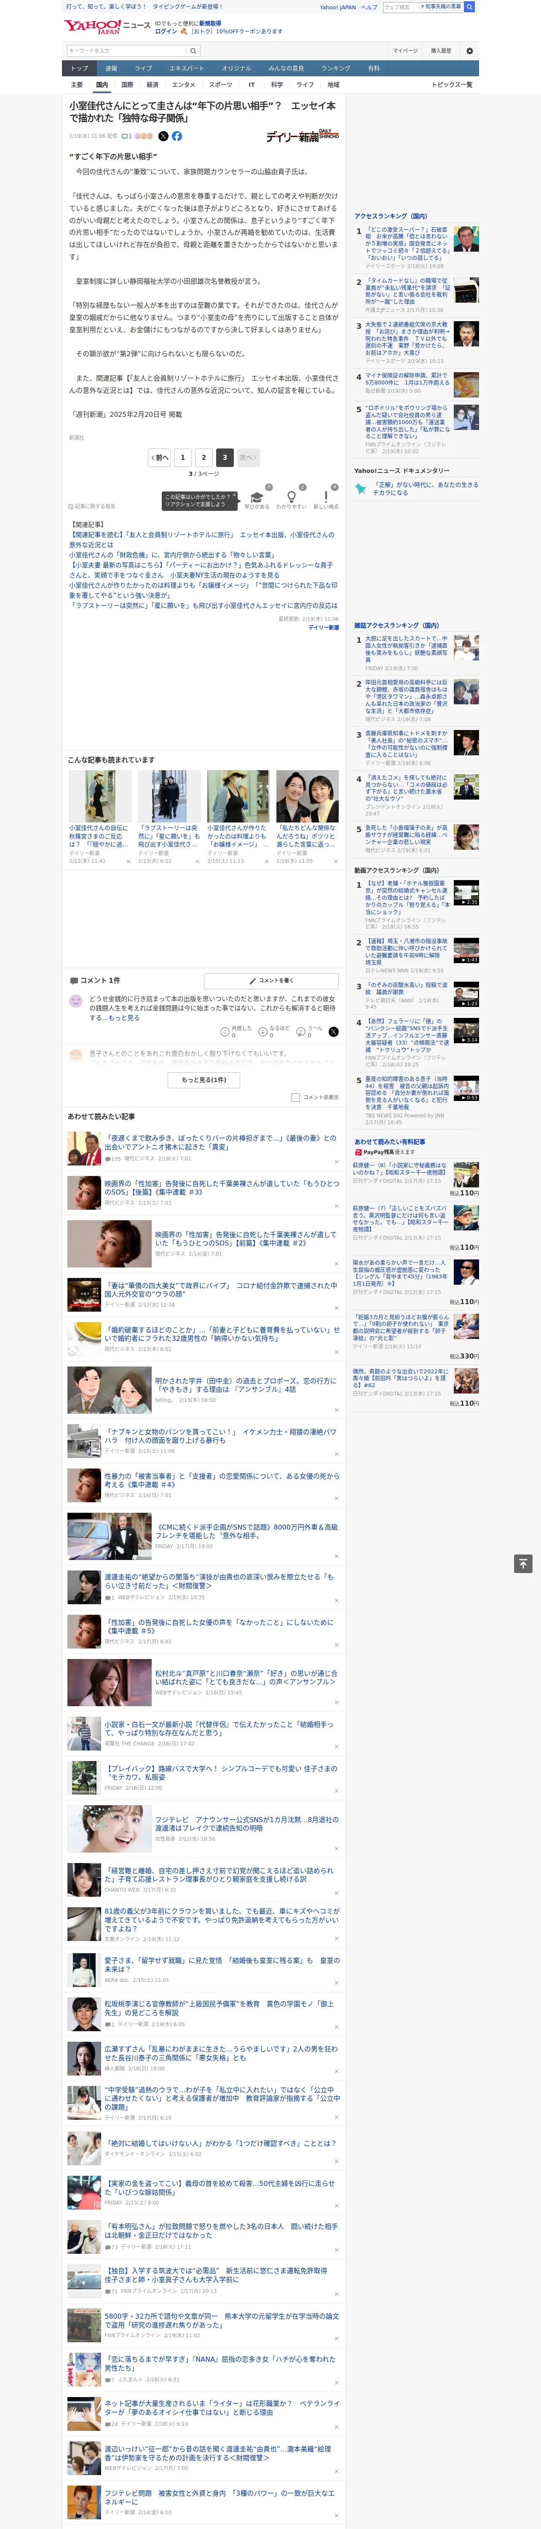
Task: Select the ランキング navigation tab
Action: point(336,69)
